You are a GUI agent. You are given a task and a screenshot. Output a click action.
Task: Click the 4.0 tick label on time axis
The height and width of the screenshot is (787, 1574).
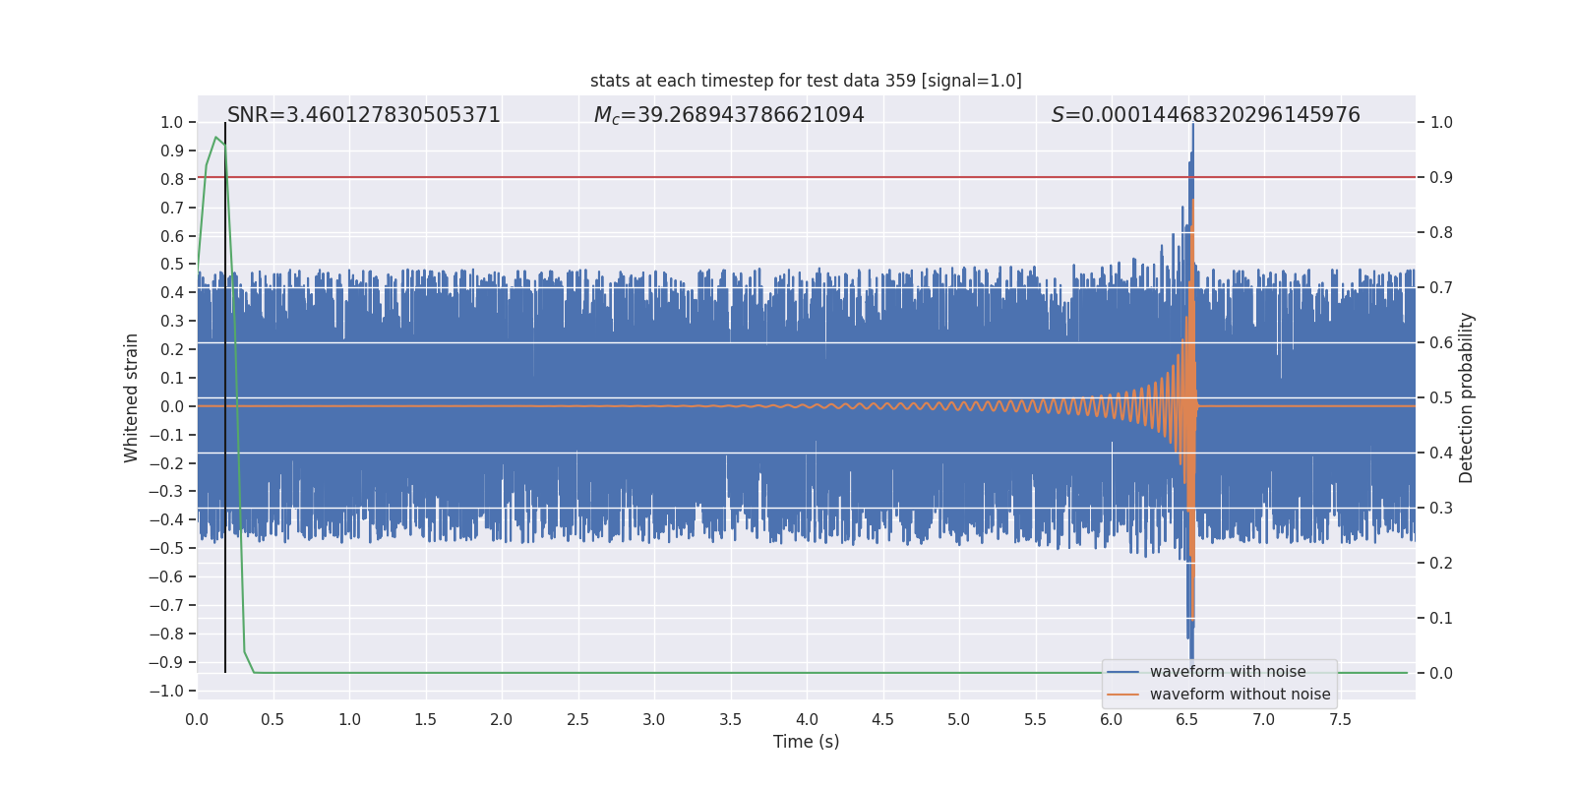(x=807, y=720)
